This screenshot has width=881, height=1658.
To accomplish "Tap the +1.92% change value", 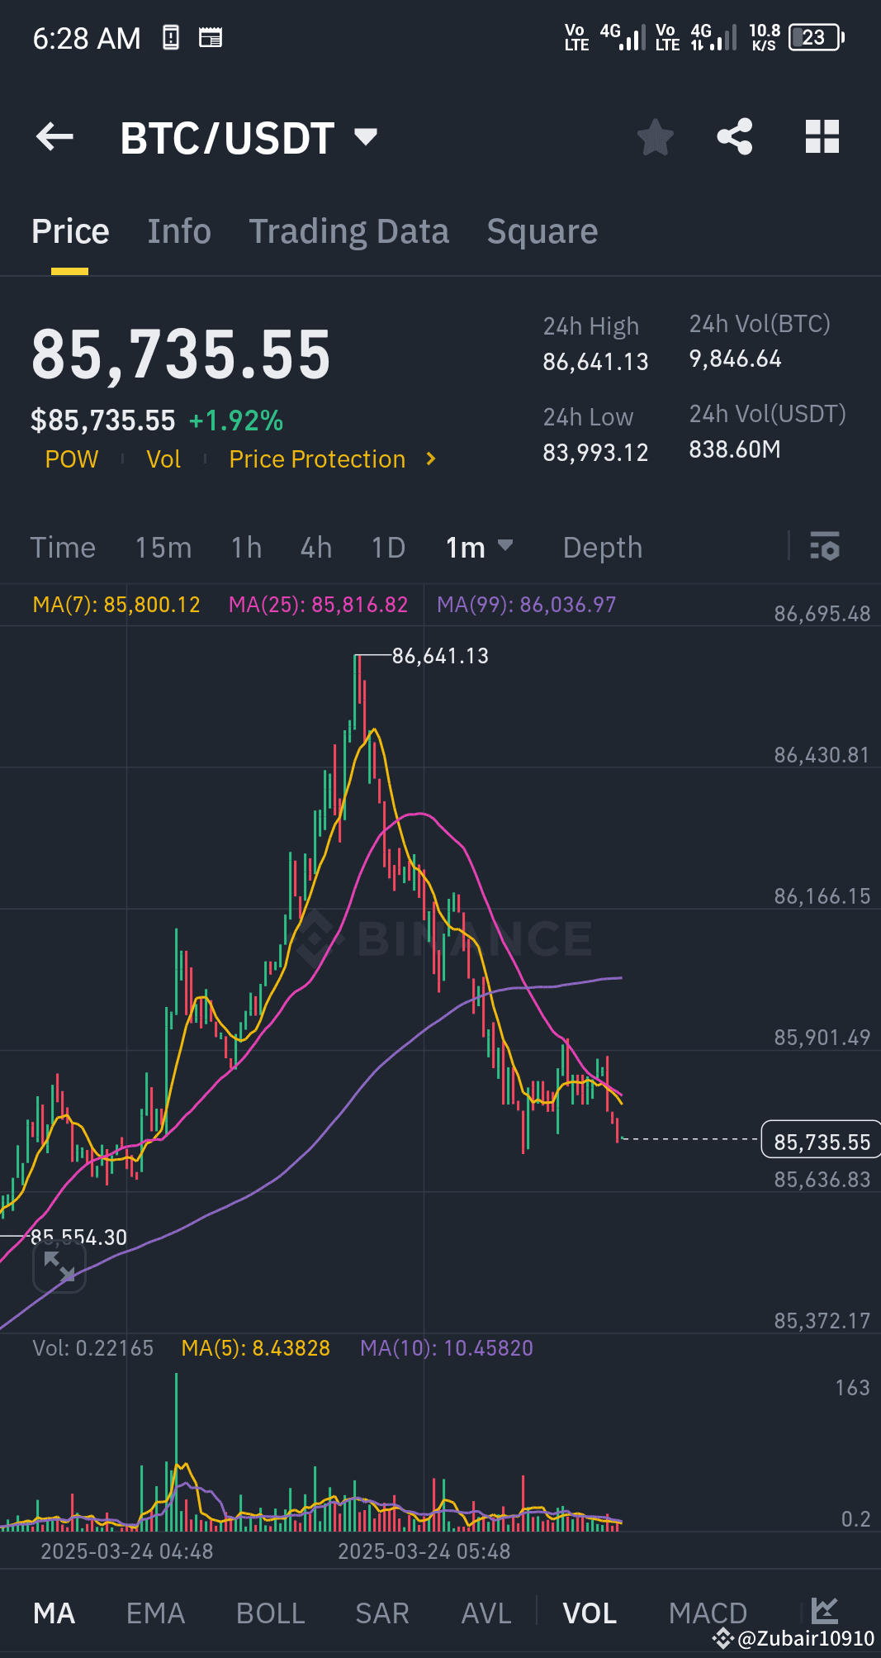I will coord(236,421).
